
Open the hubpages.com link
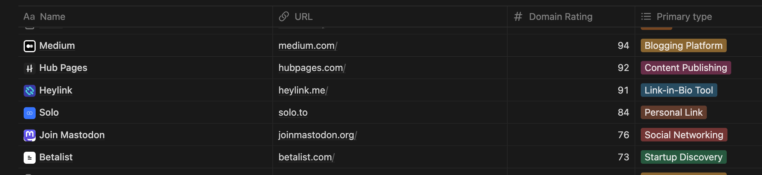tap(310, 68)
